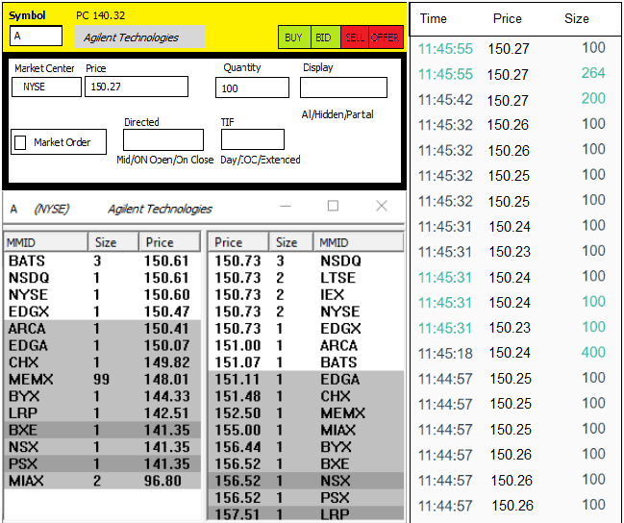Screen dimensions: 624x523
Task: Select the EDGA ask at 151.11
Action: click(306, 379)
